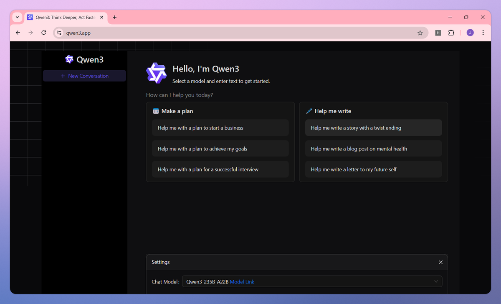Viewport: 501px width, 304px height.
Task: Open the Model Link
Action: point(242,281)
